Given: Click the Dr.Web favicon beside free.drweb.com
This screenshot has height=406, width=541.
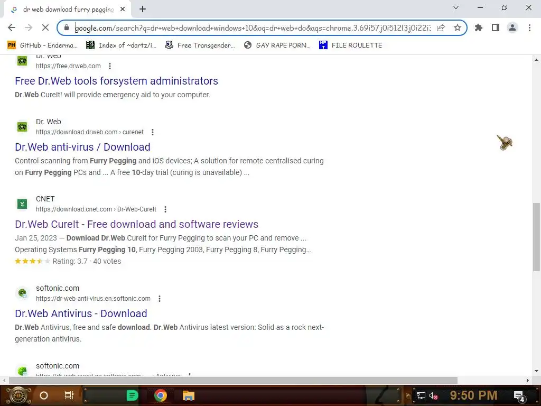Looking at the screenshot, I should 22,61.
